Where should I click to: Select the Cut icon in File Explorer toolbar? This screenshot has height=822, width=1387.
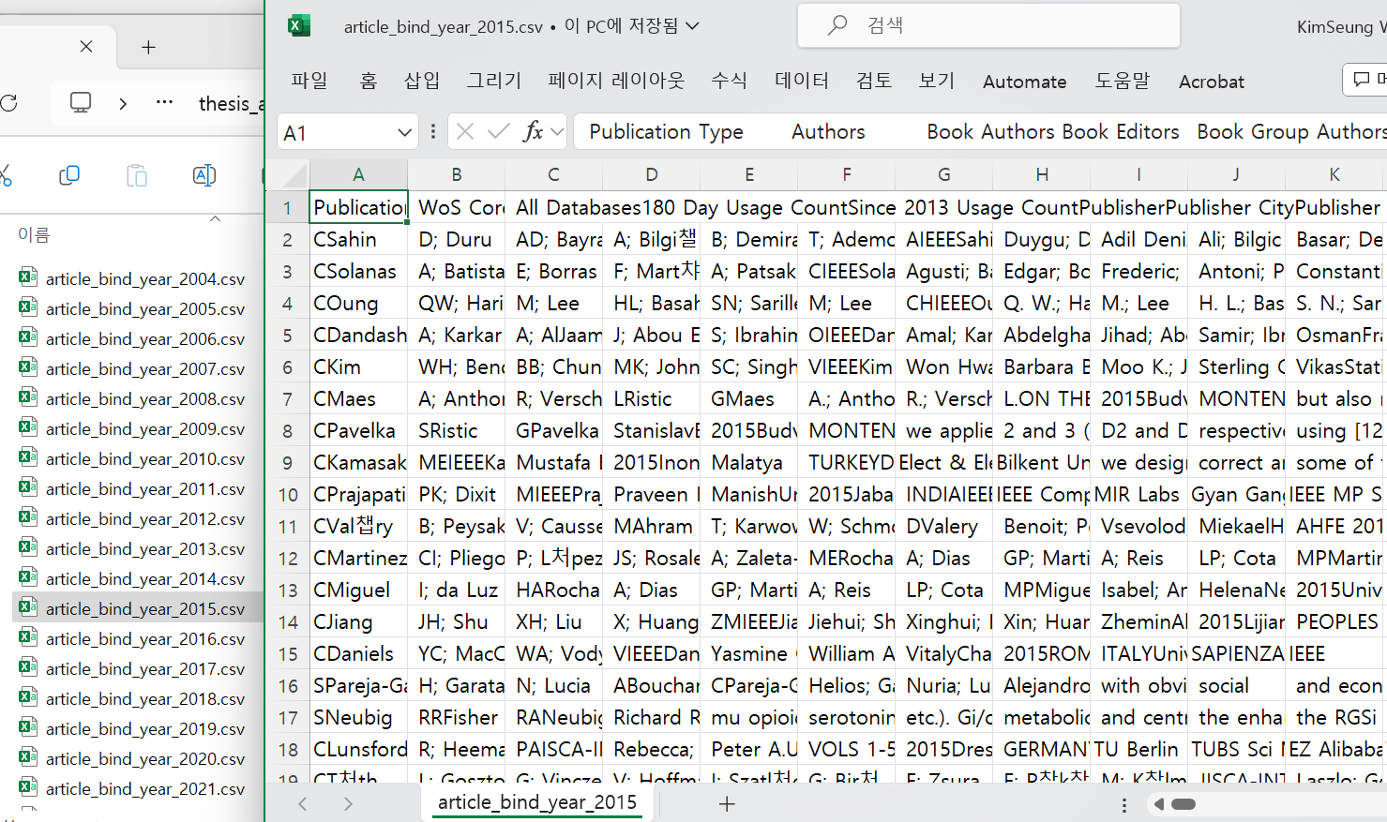(x=5, y=174)
